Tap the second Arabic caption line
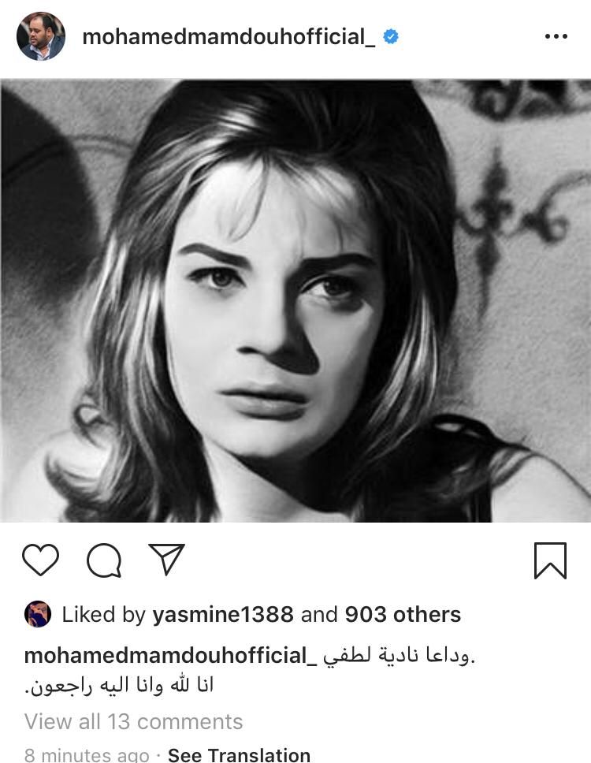 coord(119,686)
